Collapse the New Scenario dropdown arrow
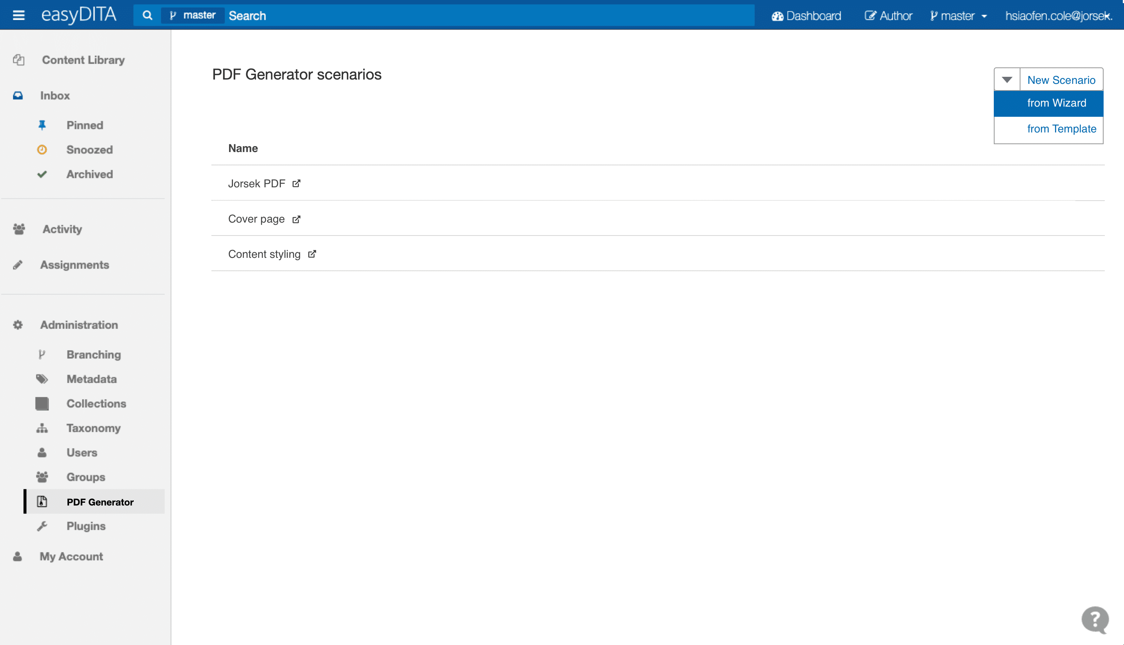This screenshot has height=645, width=1124. (x=1007, y=80)
